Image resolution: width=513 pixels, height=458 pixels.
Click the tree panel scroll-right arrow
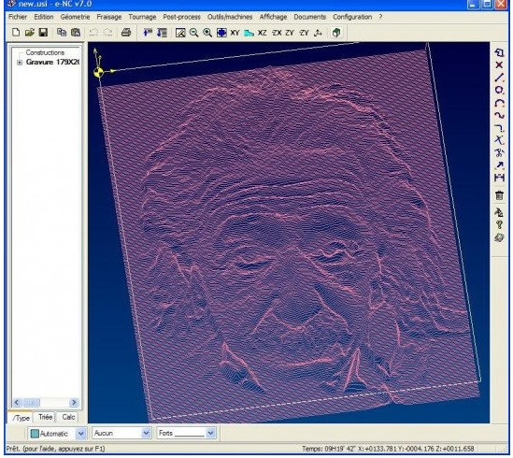74,402
